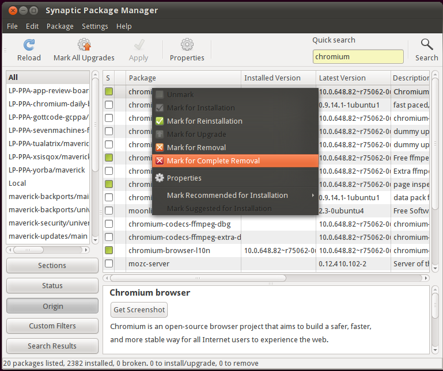
Task: Select LP-PPA-gottcode-gcppa origin entry
Action: click(48, 117)
